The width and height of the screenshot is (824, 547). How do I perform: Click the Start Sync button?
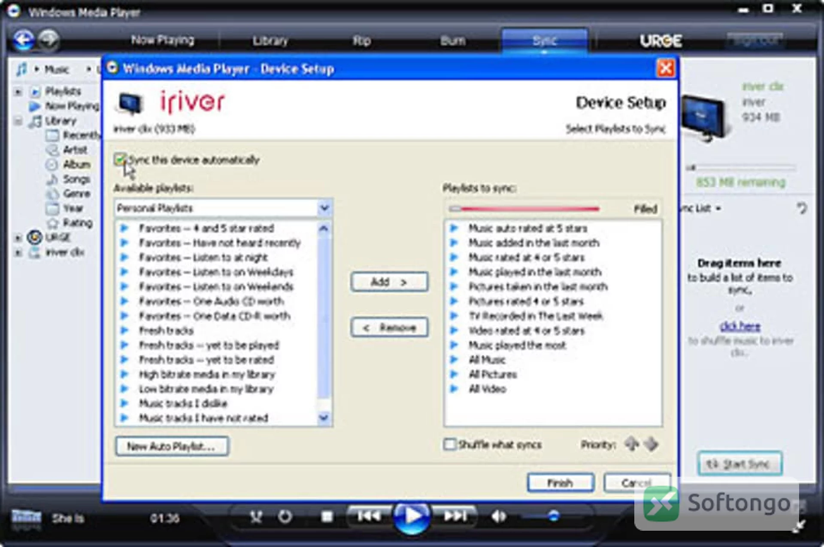(x=740, y=463)
